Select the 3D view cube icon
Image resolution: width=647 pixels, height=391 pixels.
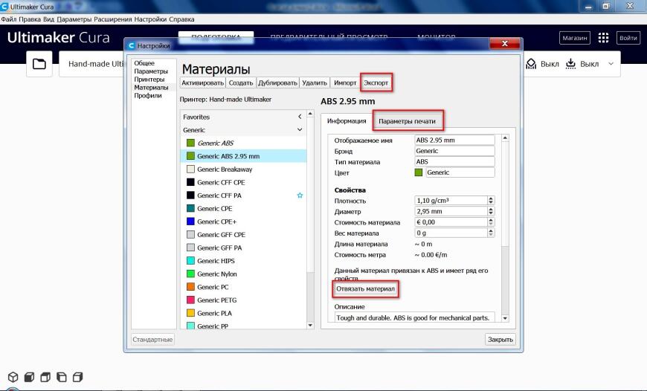[x=13, y=377]
